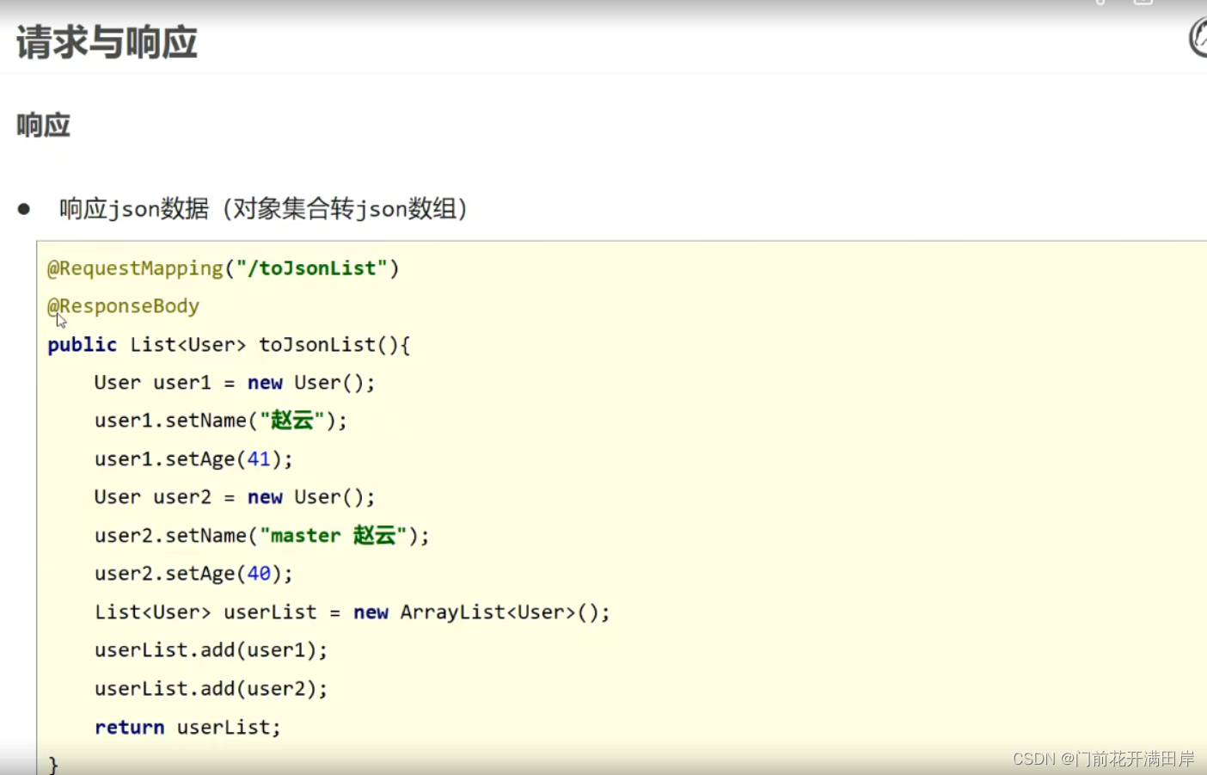Select the @ResponseBody annotation
This screenshot has height=775, width=1207.
123,306
